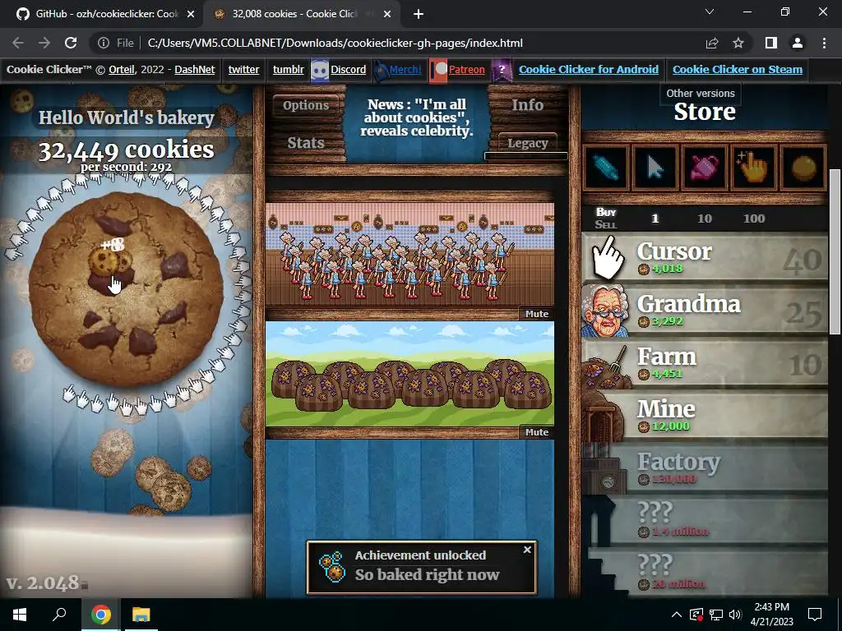Purchase a Grandma building
842x631 pixels.
[x=705, y=311]
